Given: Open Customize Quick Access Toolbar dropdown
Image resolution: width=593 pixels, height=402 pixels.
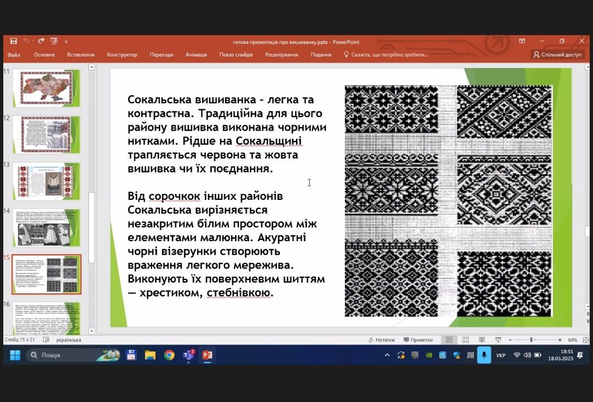Looking at the screenshot, I should click(66, 41).
